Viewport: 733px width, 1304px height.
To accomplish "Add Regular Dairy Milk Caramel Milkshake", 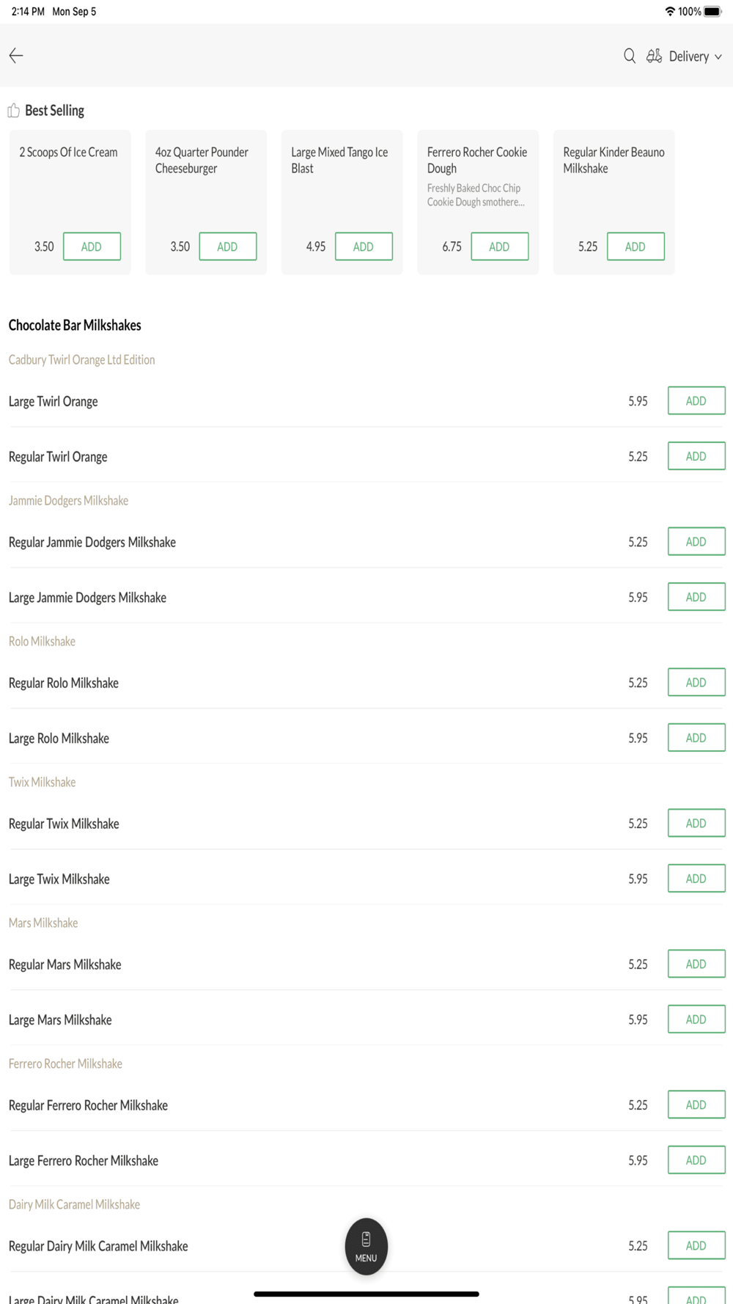I will [696, 1245].
